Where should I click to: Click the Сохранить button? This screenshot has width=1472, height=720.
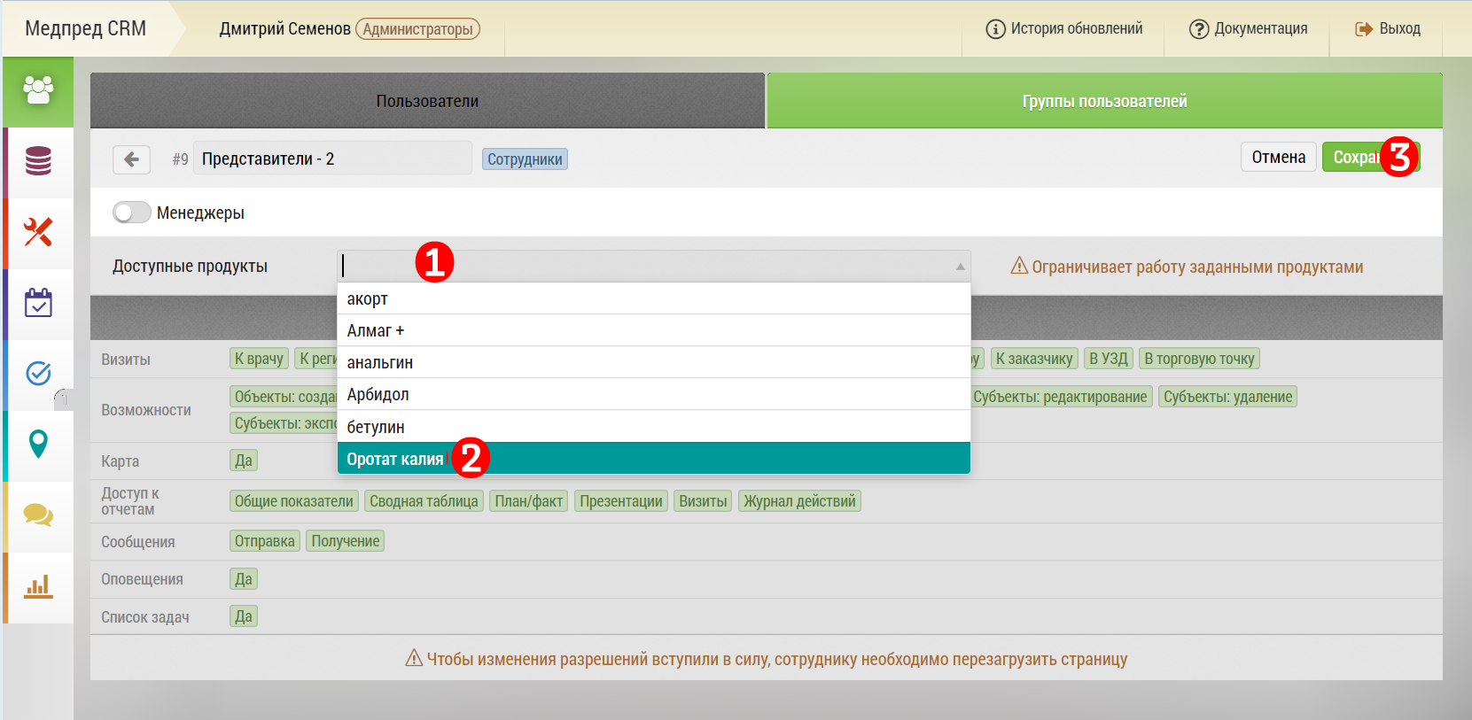1370,157
